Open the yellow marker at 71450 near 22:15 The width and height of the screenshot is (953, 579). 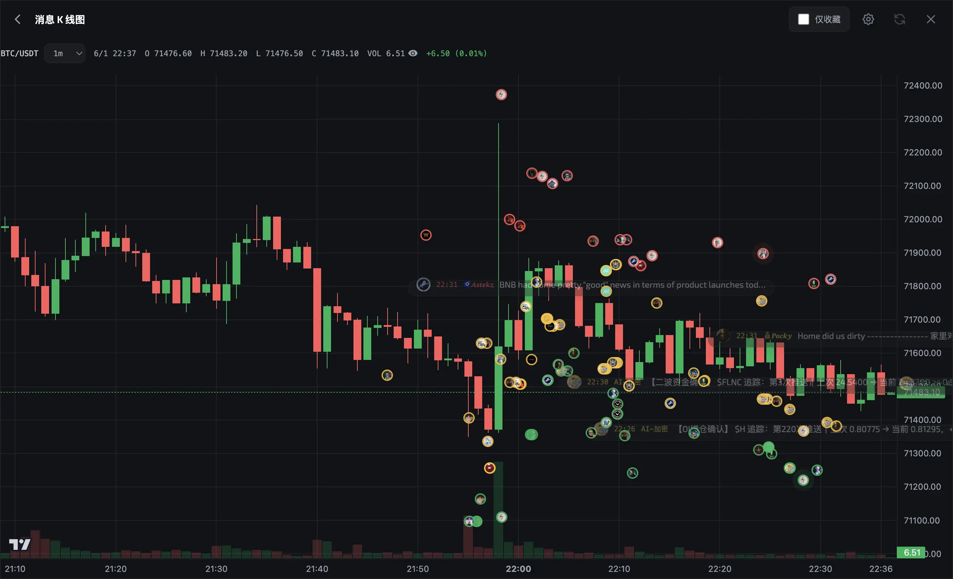670,403
